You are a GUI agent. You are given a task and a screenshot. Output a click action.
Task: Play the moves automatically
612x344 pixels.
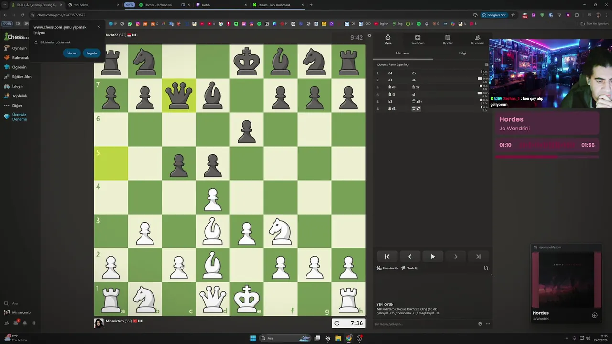433,257
